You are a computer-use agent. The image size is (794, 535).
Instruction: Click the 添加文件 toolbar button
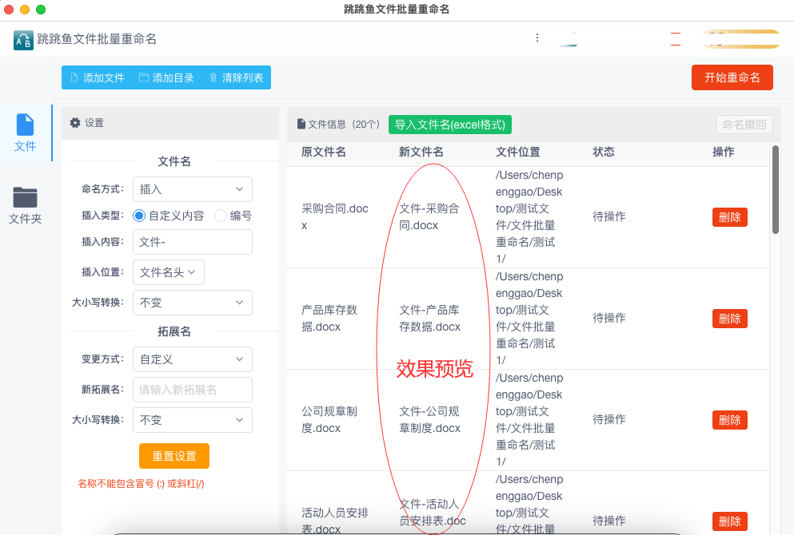[98, 78]
